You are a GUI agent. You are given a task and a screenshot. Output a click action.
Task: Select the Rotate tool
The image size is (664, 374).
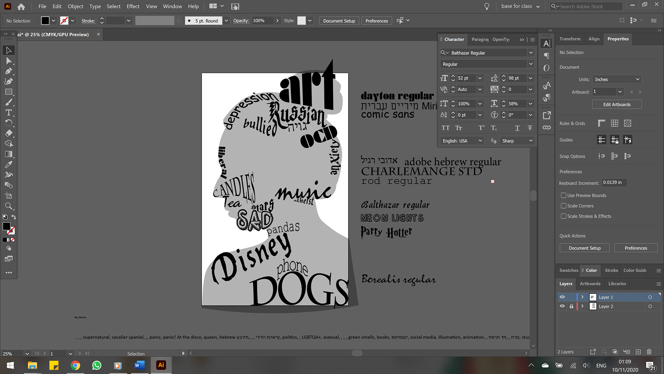(x=9, y=123)
